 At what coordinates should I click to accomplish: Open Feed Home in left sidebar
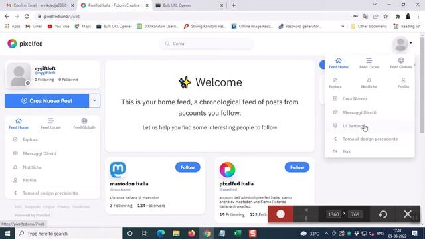(x=19, y=123)
